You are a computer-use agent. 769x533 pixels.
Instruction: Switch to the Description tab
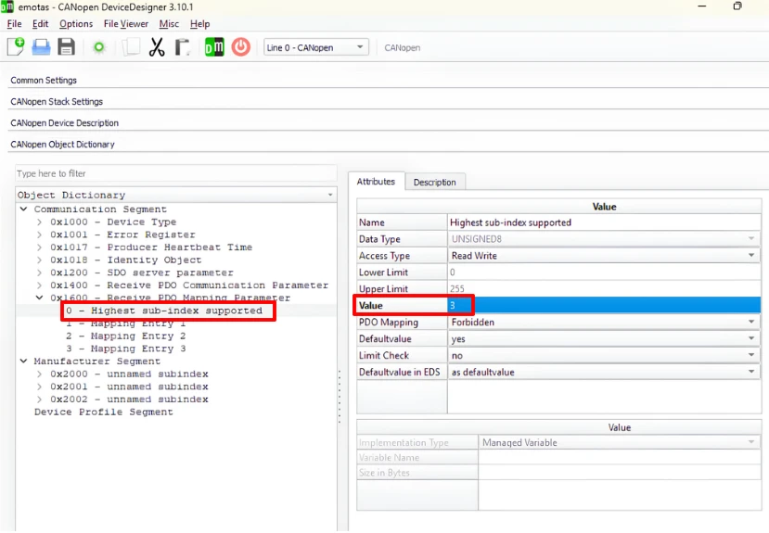click(434, 183)
